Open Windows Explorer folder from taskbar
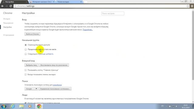The width and height of the screenshot is (194, 109). click(x=22, y=106)
